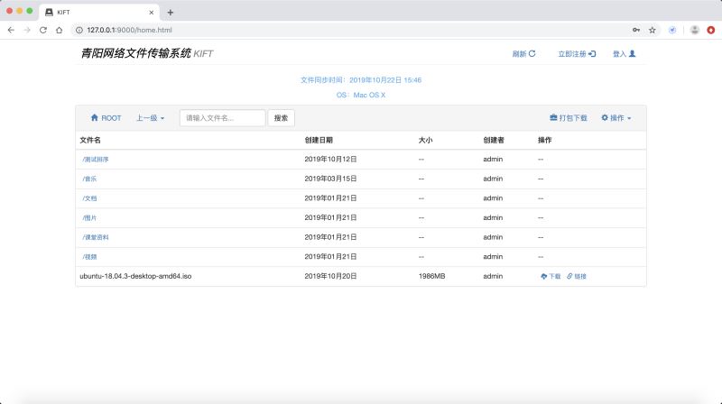Go to ROOT folder home icon
This screenshot has height=404, width=722.
pos(95,118)
